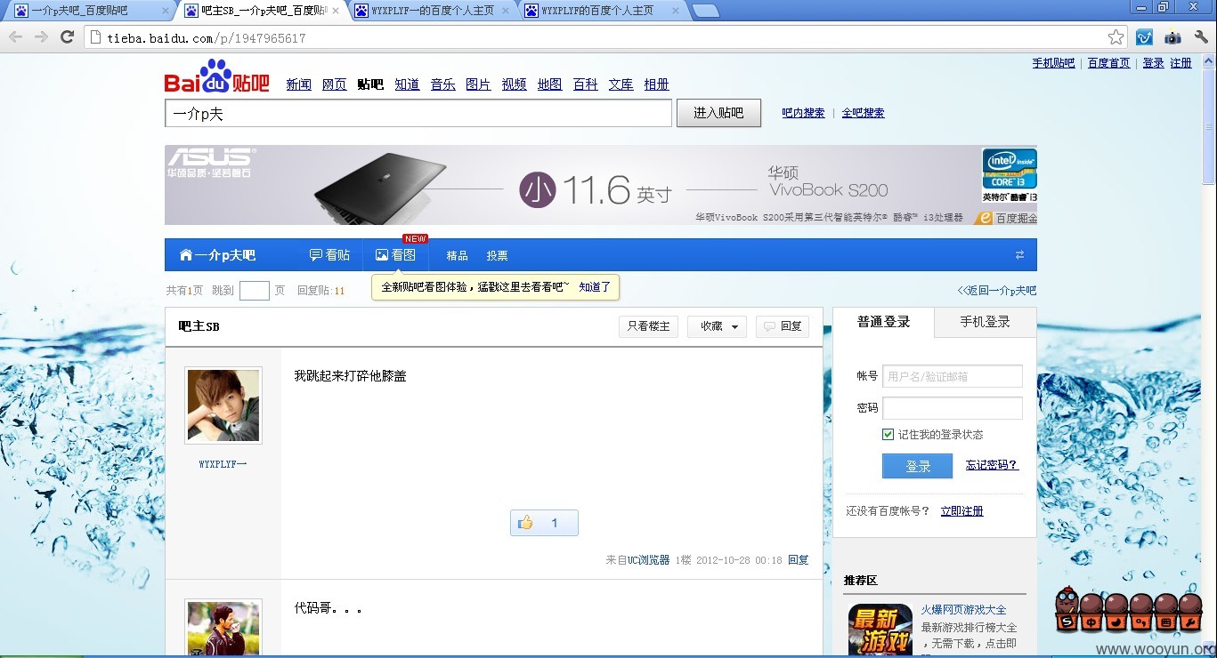Click 回复 link on first floor post
Viewport: 1217px width, 658px height.
tap(799, 560)
